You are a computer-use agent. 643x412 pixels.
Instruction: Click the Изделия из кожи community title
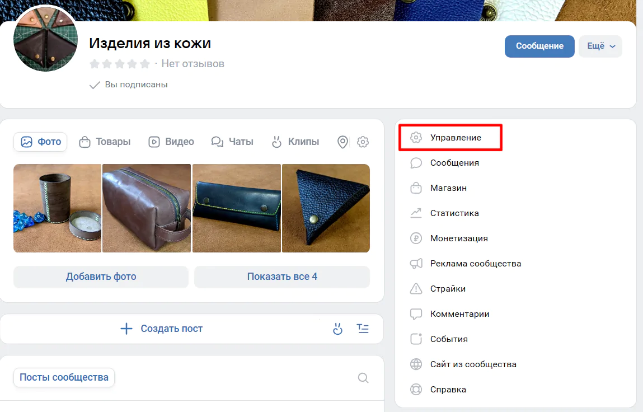[x=150, y=43]
